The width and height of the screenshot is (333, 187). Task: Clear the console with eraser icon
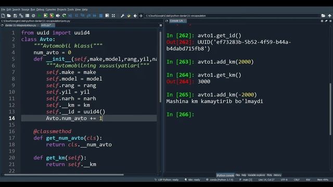[326, 21]
